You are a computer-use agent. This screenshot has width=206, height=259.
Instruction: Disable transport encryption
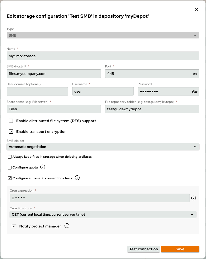(x=11, y=131)
